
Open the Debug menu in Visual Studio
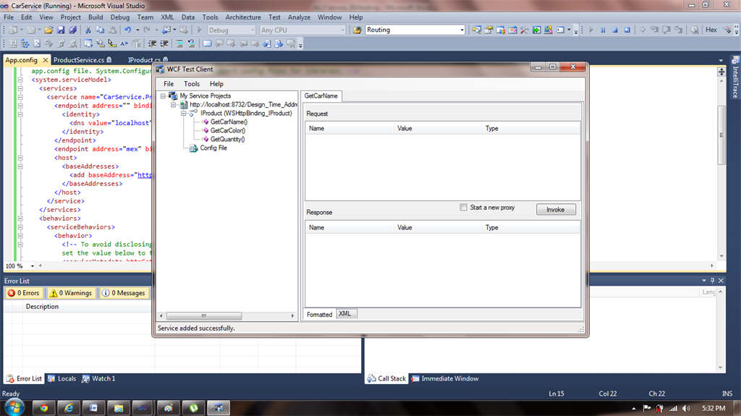(x=120, y=17)
